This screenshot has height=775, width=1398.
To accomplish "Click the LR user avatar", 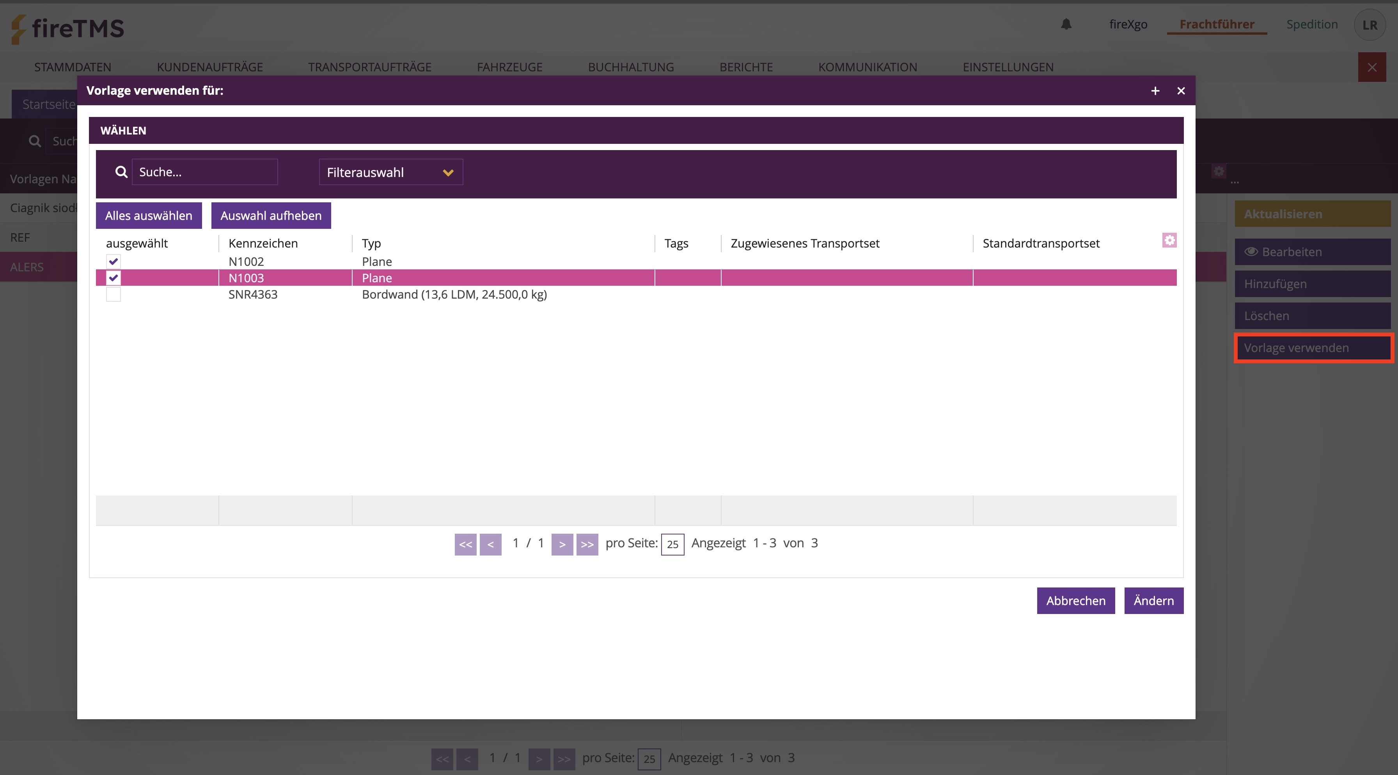I will point(1369,25).
